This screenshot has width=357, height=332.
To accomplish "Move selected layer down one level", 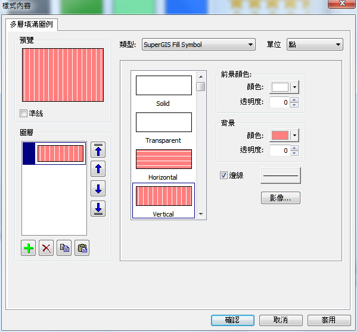I will [x=98, y=189].
